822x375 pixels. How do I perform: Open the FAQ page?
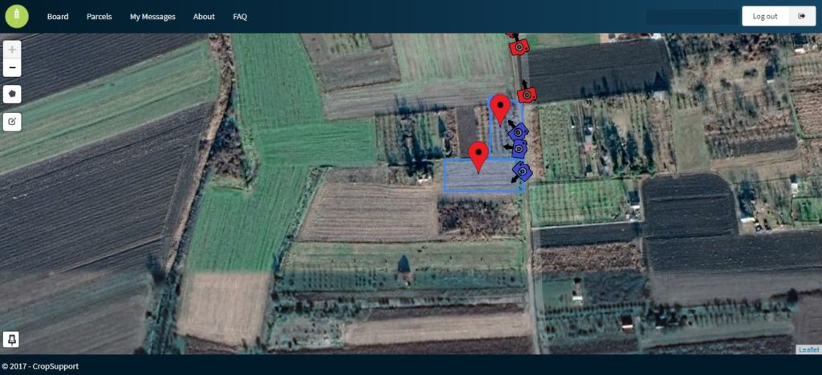240,16
